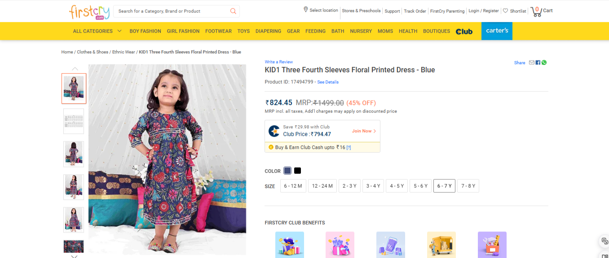Open the Girl Fashion menu
The width and height of the screenshot is (609, 258).
183,31
